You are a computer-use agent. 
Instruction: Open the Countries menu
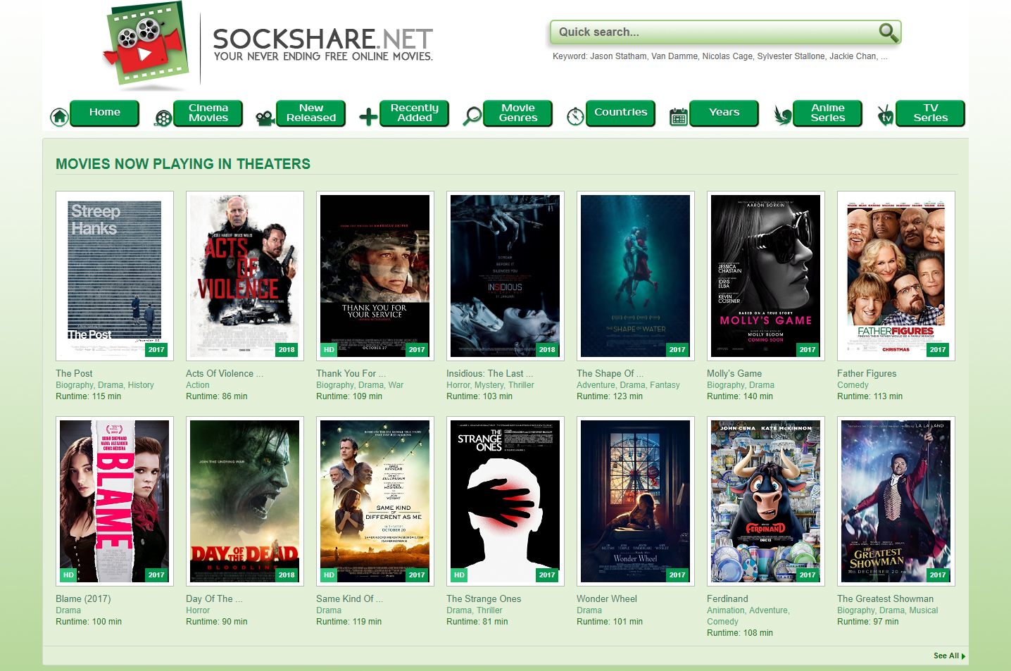(x=620, y=112)
